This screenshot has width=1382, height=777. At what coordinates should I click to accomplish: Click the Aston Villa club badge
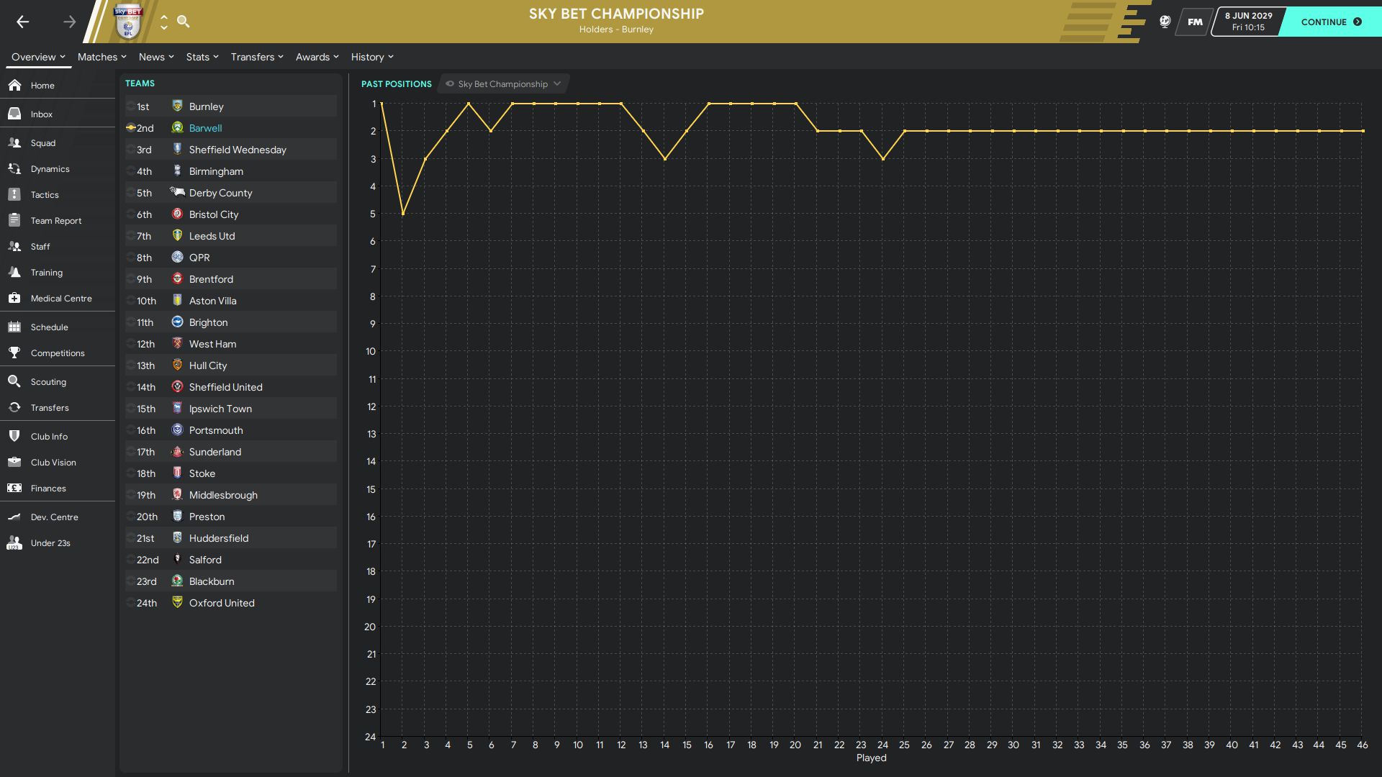(177, 300)
